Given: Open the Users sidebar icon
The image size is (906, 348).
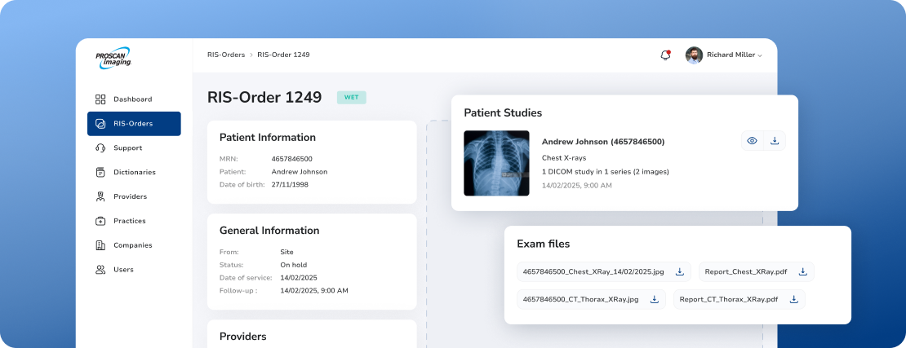Looking at the screenshot, I should (100, 269).
